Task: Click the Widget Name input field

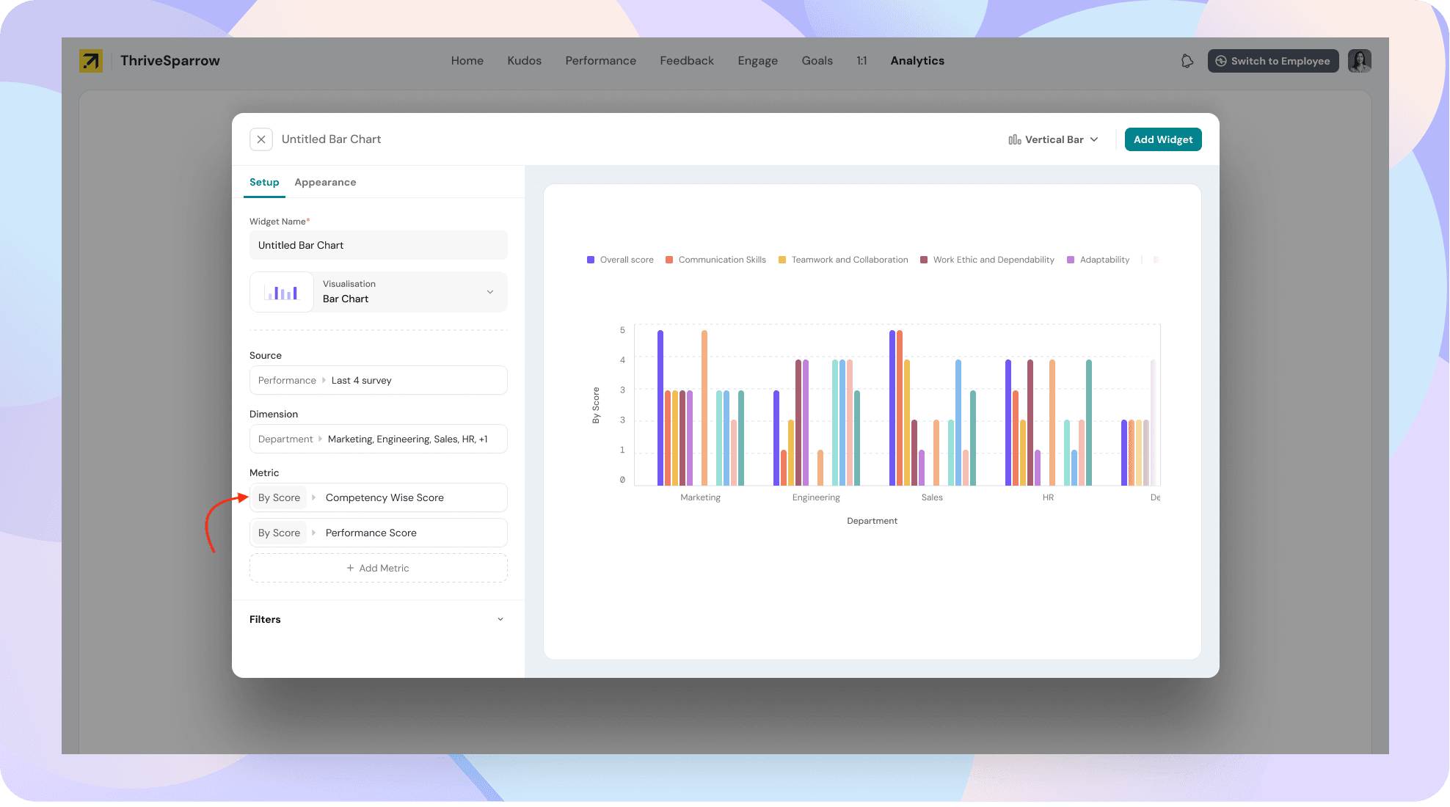Action: click(379, 245)
